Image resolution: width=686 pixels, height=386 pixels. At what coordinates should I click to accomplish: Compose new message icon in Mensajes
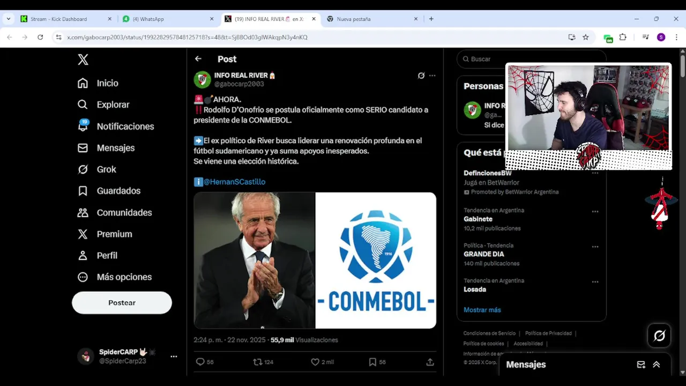[x=641, y=365]
